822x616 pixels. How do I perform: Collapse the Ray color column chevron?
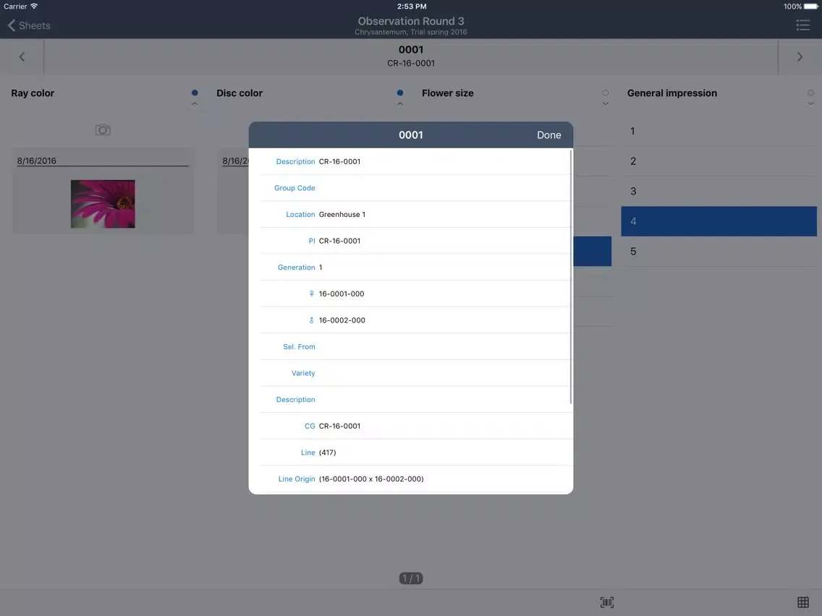tap(195, 103)
